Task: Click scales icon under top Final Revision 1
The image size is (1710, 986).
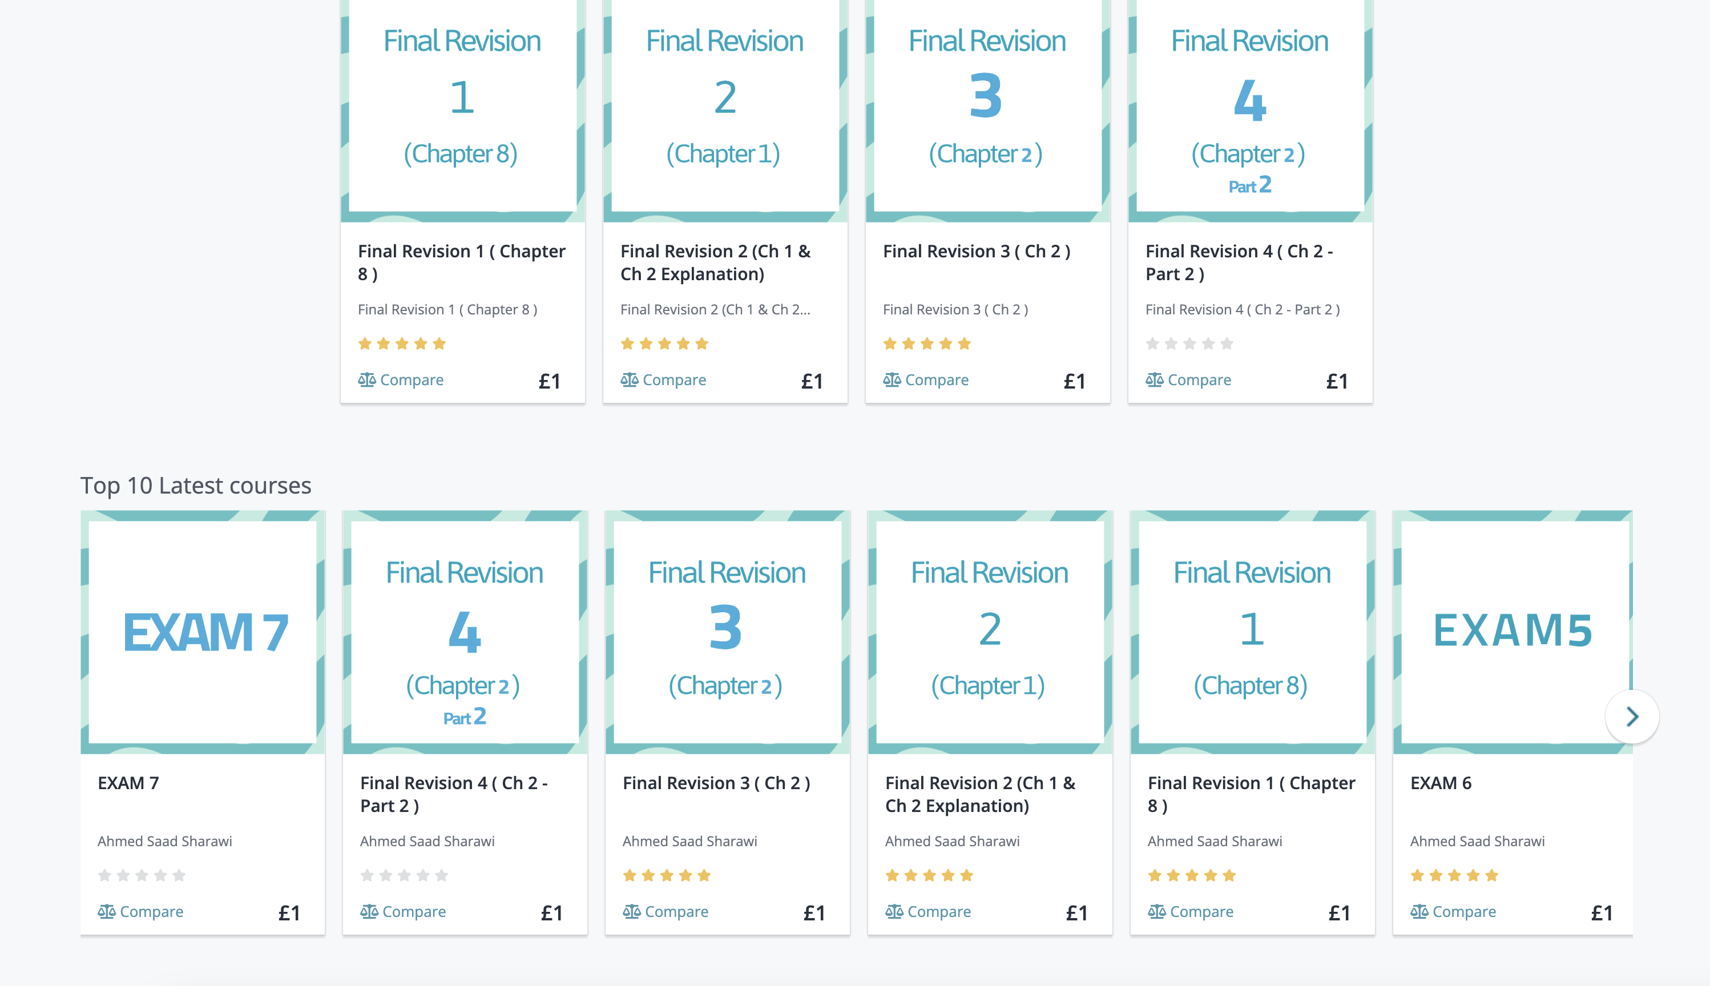Action: [x=366, y=380]
